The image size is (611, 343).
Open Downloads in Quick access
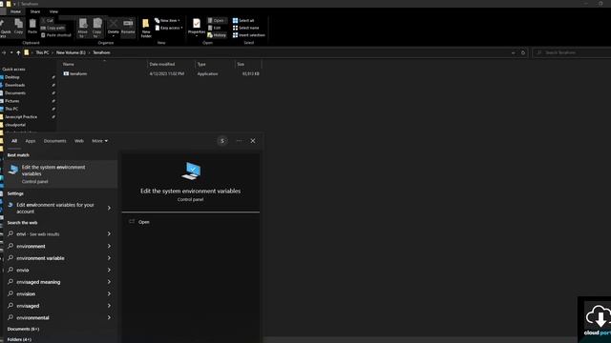15,85
